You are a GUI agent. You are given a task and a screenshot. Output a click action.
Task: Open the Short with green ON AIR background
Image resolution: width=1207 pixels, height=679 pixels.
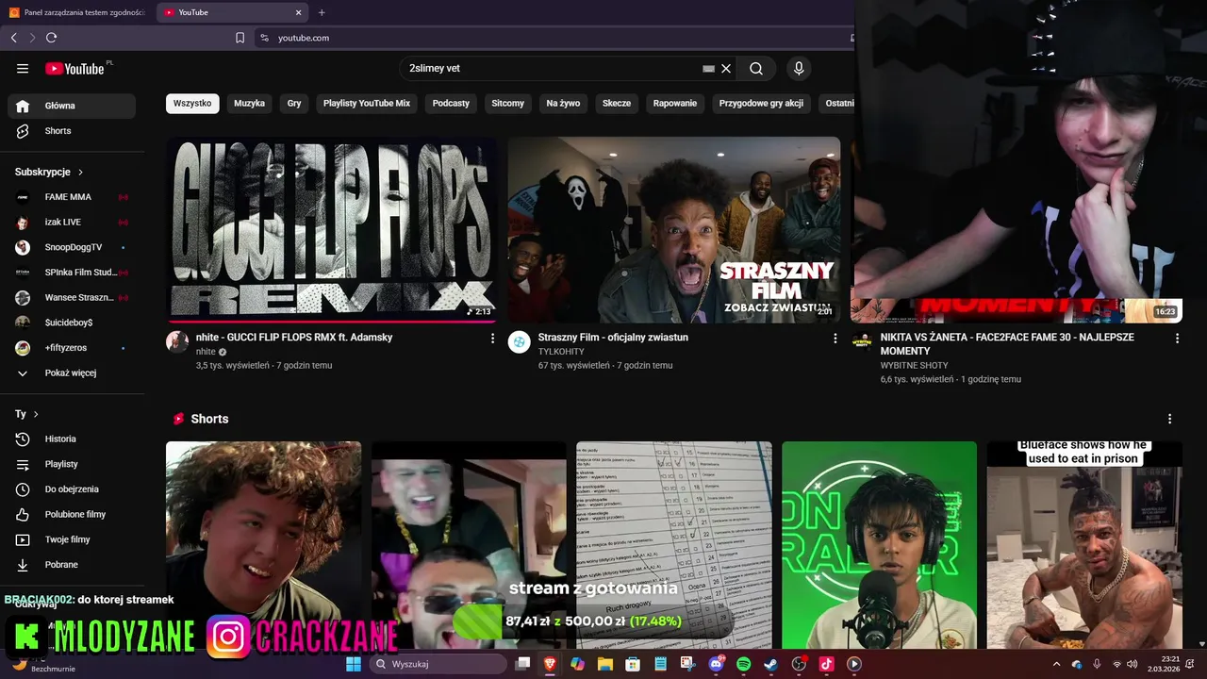pyautogui.click(x=879, y=545)
